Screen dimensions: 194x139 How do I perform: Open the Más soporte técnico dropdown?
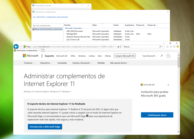point(119,63)
